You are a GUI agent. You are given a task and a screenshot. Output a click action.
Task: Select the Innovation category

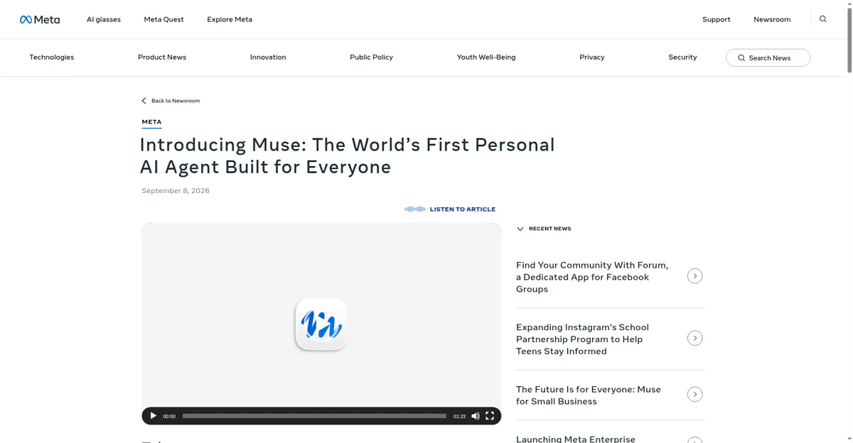click(x=268, y=58)
